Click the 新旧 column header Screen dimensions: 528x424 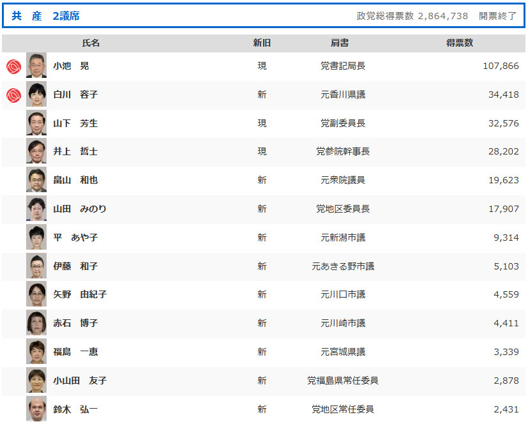[262, 43]
